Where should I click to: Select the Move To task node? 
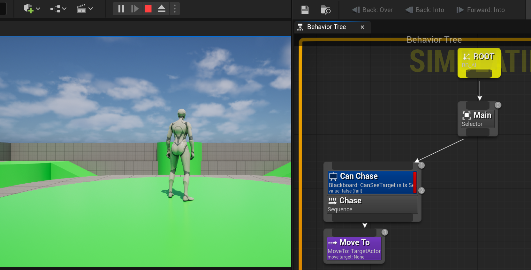354,249
